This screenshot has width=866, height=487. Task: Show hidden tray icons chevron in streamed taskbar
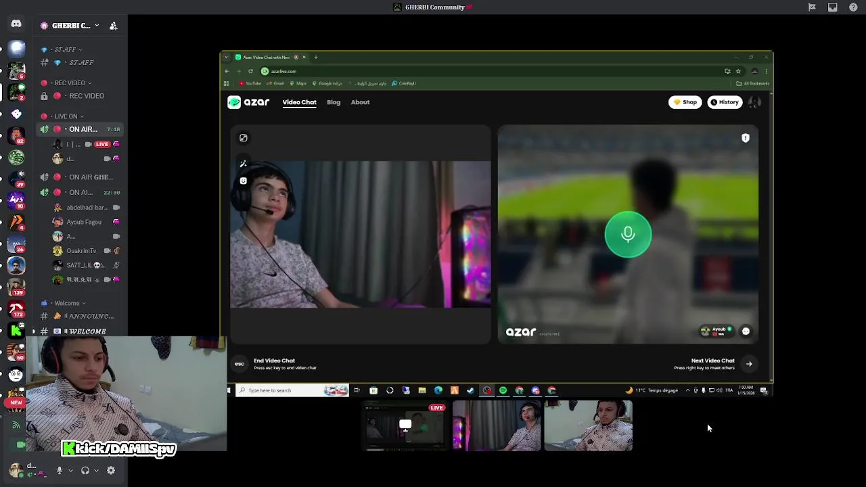pyautogui.click(x=687, y=390)
